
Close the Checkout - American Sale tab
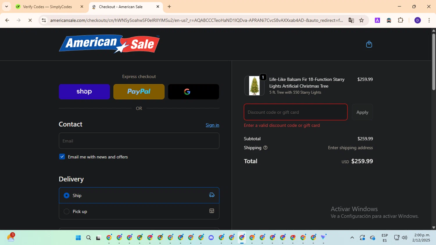tap(158, 7)
